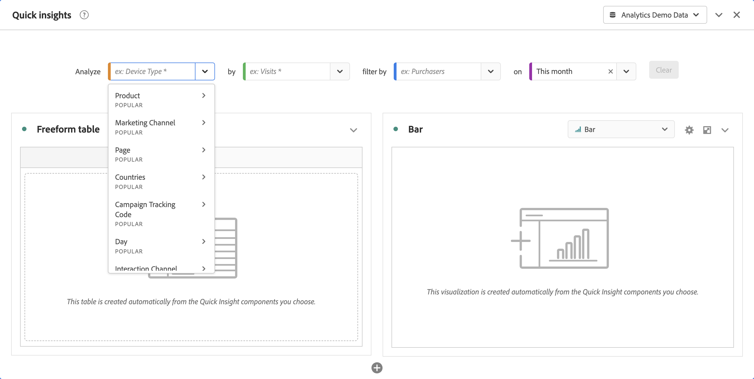Screen dimensions: 754x379
Task: Collapse the Quick insights panel with the chevron
Action: [719, 15]
